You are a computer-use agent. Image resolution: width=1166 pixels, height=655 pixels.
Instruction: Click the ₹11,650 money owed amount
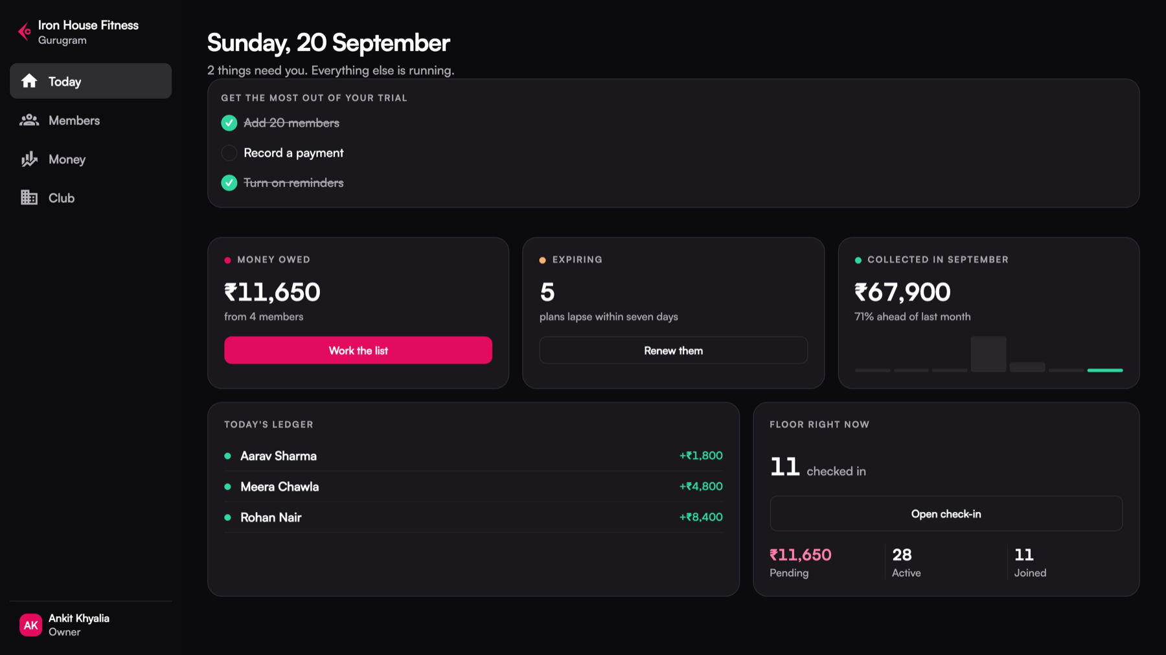tap(272, 292)
